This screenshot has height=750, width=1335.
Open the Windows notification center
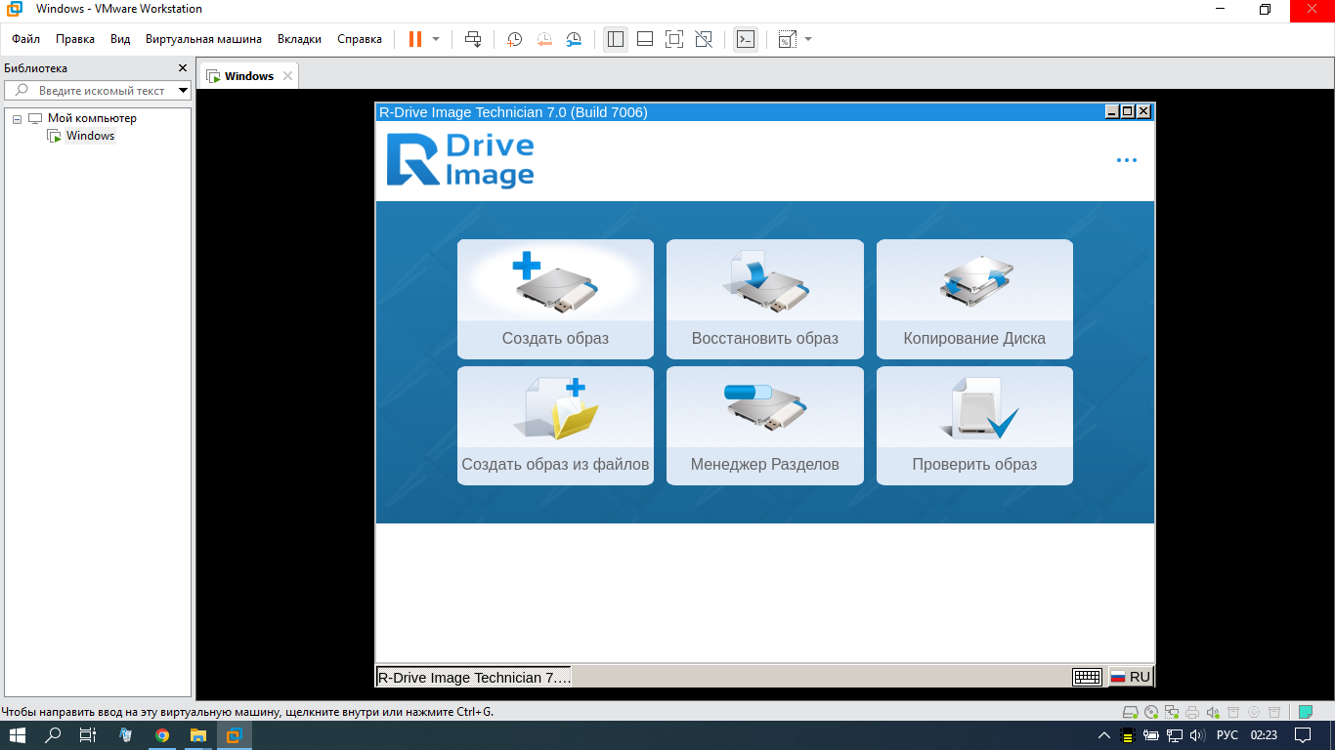coord(1303,735)
